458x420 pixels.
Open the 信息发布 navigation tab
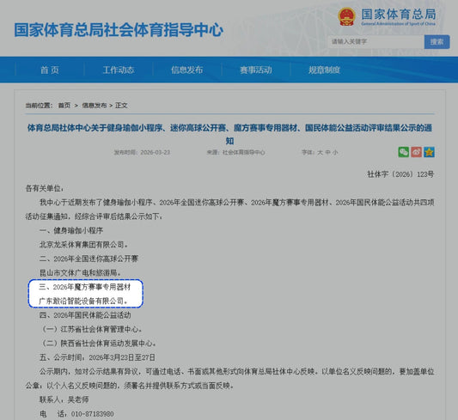click(x=187, y=70)
